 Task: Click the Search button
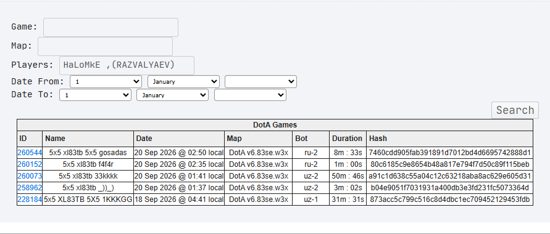click(x=515, y=110)
